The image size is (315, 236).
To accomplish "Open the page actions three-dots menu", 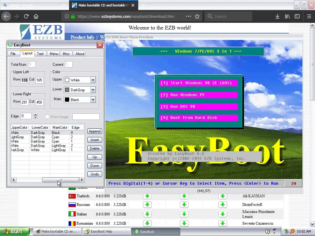I will 189,16.
